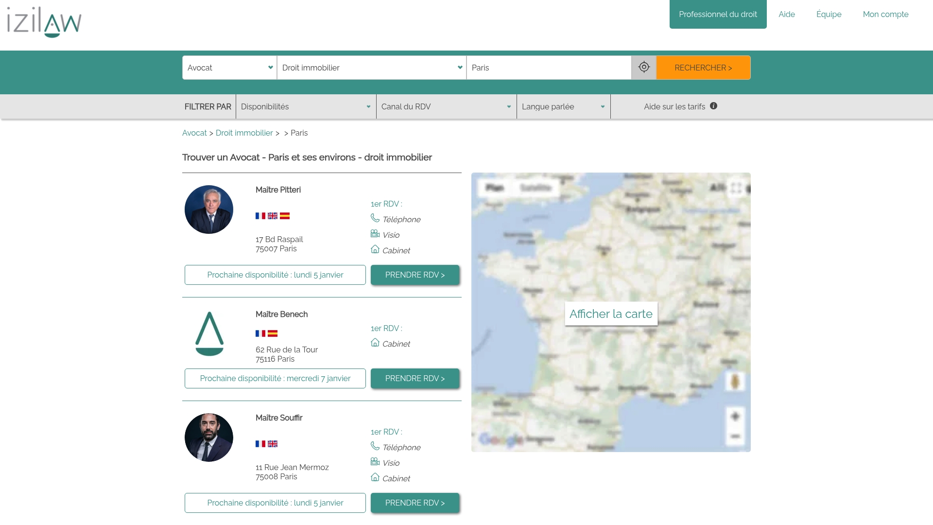933x525 pixels.
Task: Open the Disponibilités filter dropdown
Action: point(306,106)
